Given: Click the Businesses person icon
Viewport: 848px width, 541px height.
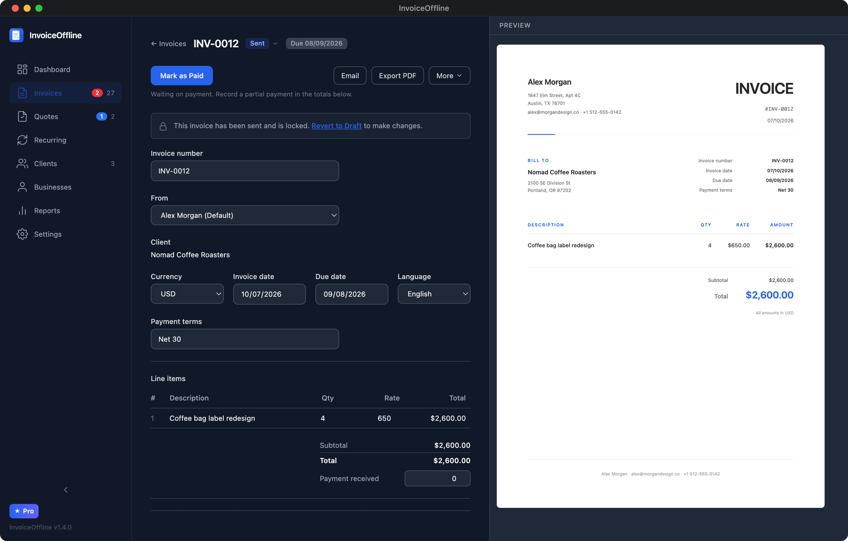Looking at the screenshot, I should tap(22, 187).
